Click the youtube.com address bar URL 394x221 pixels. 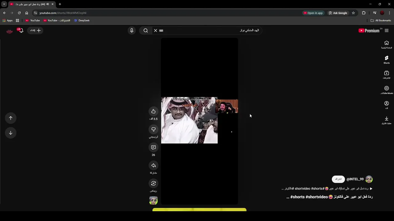pos(63,13)
